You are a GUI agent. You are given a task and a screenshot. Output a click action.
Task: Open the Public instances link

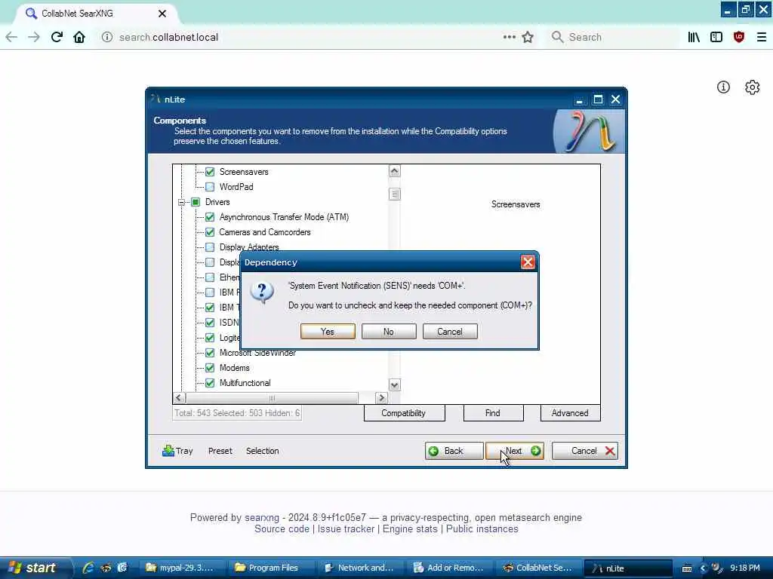pos(482,528)
